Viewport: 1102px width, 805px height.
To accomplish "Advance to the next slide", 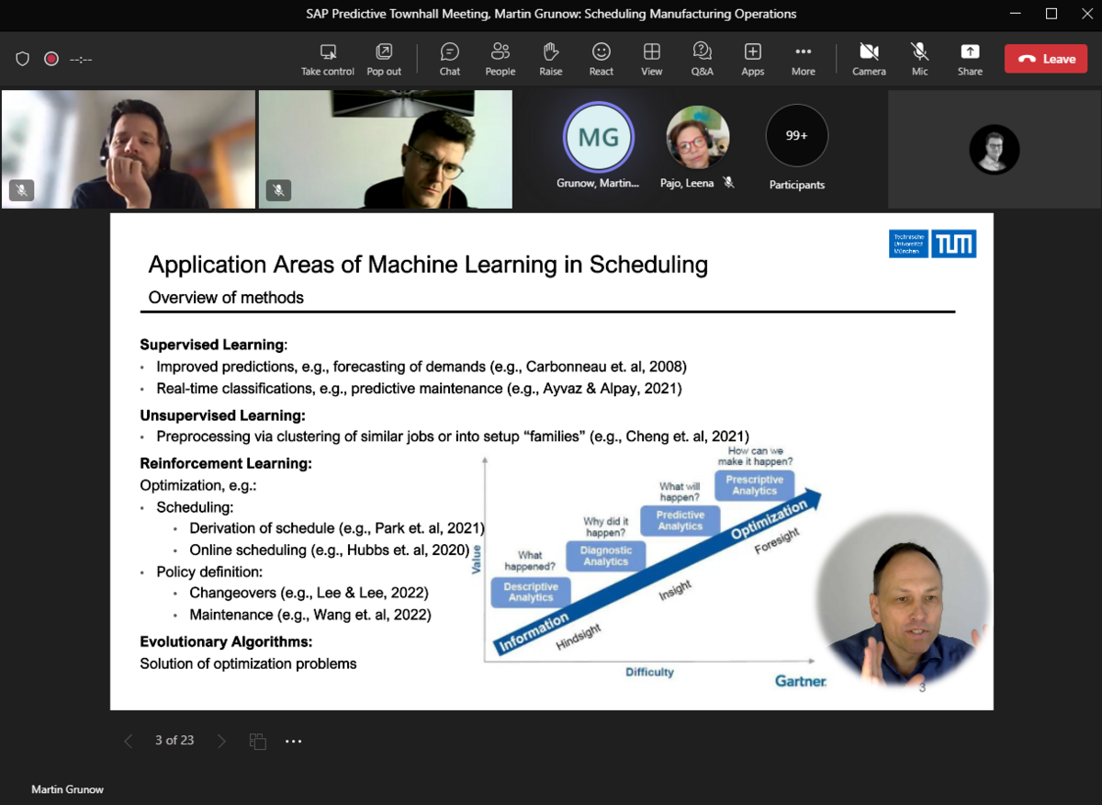I will click(x=220, y=740).
